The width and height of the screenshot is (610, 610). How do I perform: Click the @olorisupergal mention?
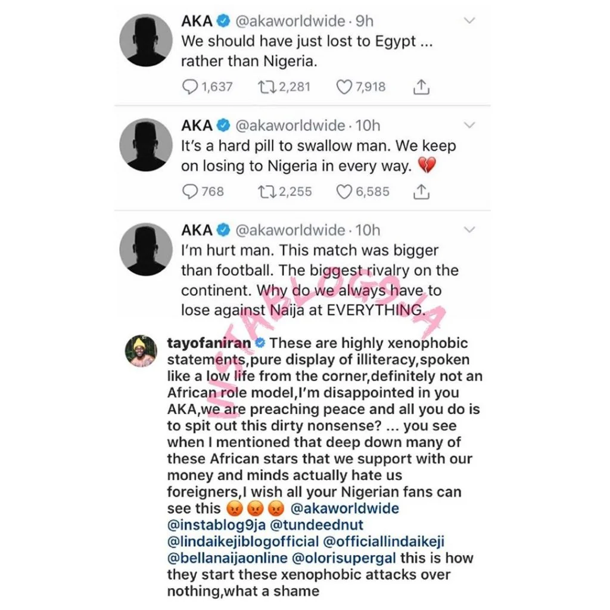[344, 558]
